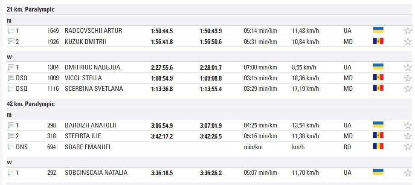Open BARDIZH ANATOLII result details

pos(90,125)
